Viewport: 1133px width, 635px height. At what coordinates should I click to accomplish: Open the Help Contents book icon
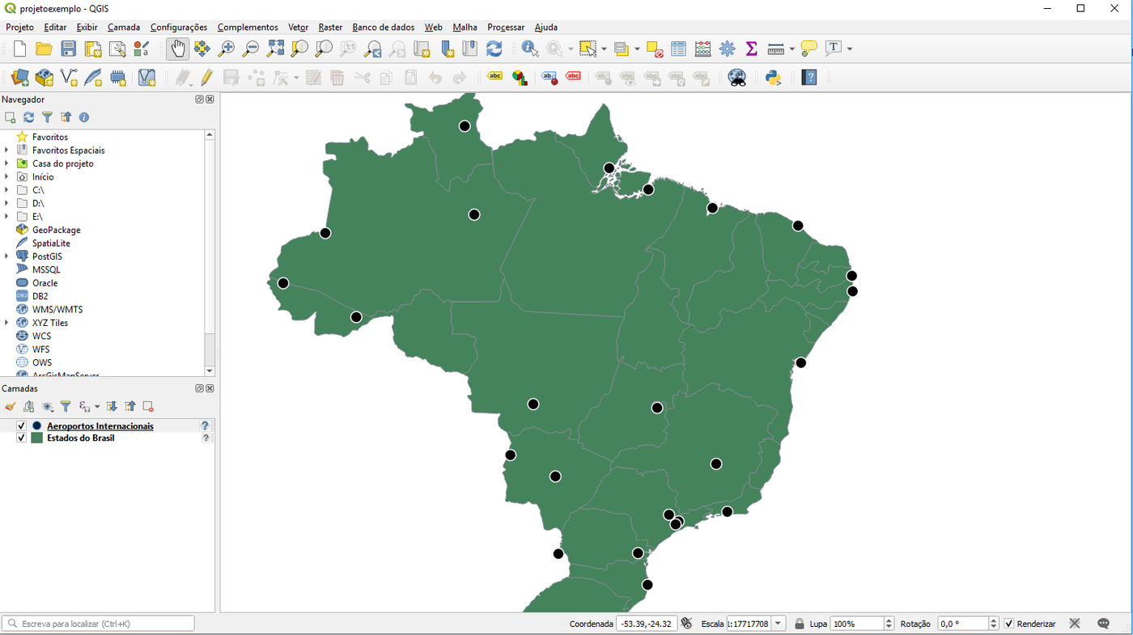809,78
